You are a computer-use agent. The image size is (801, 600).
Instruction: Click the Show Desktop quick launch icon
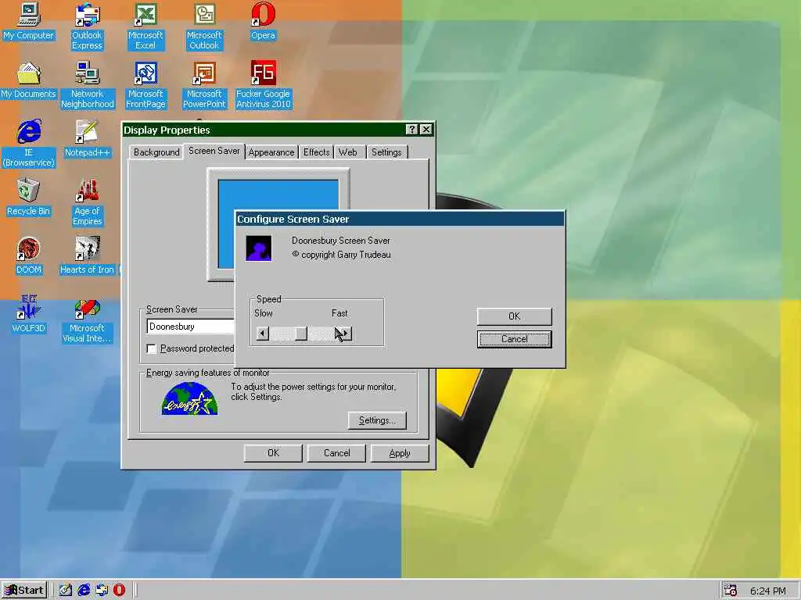66,591
